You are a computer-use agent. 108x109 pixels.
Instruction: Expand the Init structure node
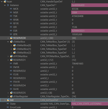click(5, 100)
